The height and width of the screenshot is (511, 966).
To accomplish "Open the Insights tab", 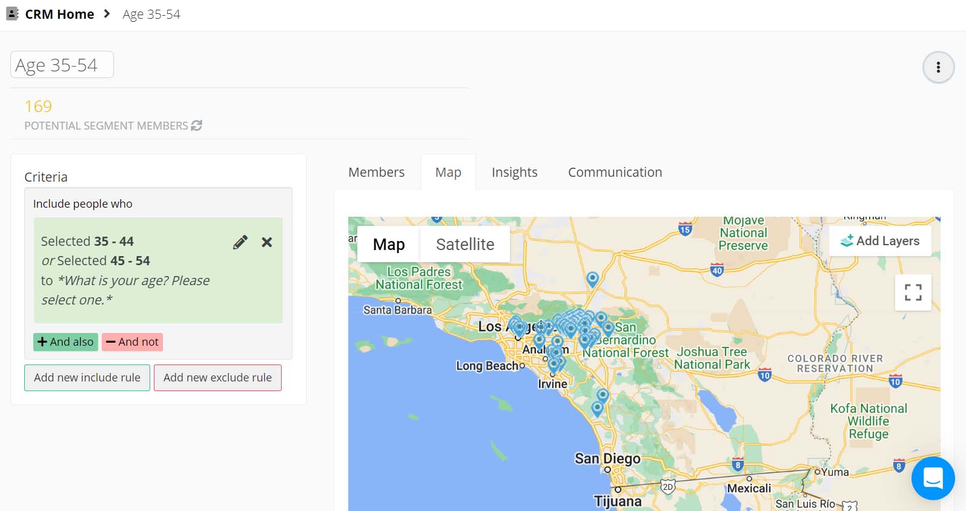I will click(514, 173).
